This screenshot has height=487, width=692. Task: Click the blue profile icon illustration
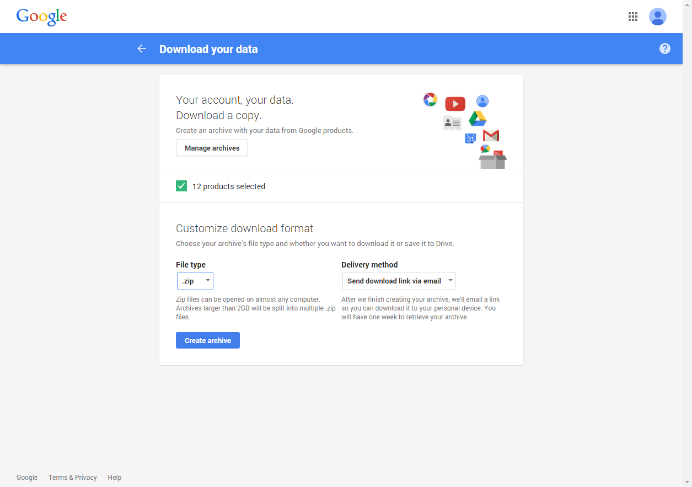pos(482,101)
